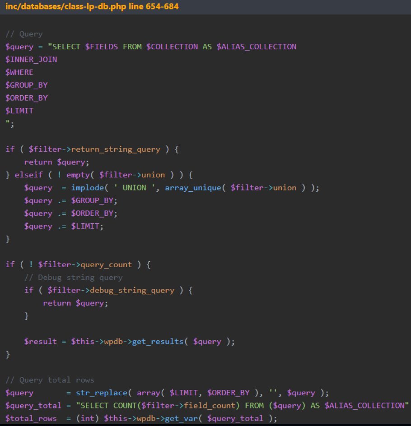Screen dimensions: 411x426
Task: Select the '$query .= $ORDER_BY;' line
Action: pos(70,213)
